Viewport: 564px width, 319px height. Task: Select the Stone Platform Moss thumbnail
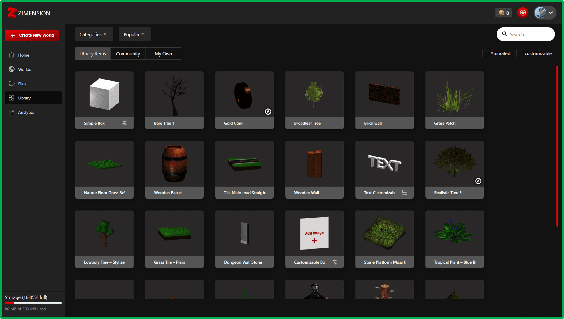tap(384, 233)
